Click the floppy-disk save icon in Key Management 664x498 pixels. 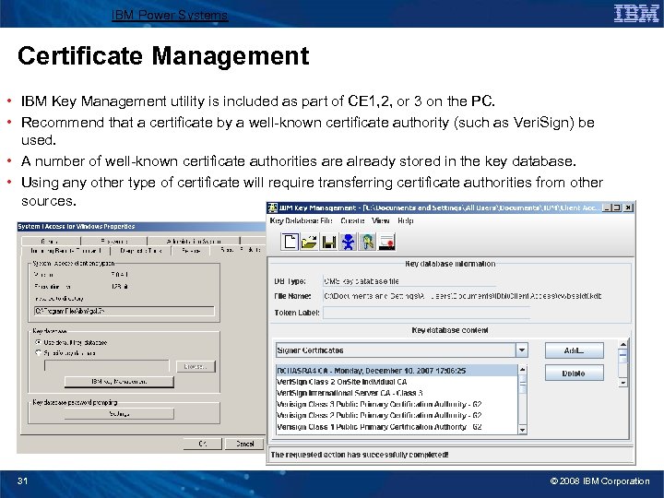(x=328, y=243)
